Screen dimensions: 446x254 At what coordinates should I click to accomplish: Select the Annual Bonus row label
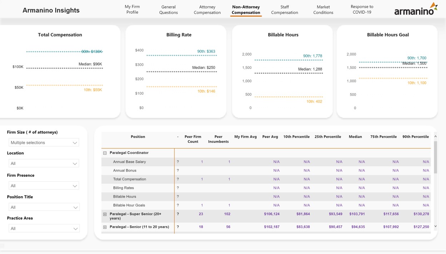[125, 171]
